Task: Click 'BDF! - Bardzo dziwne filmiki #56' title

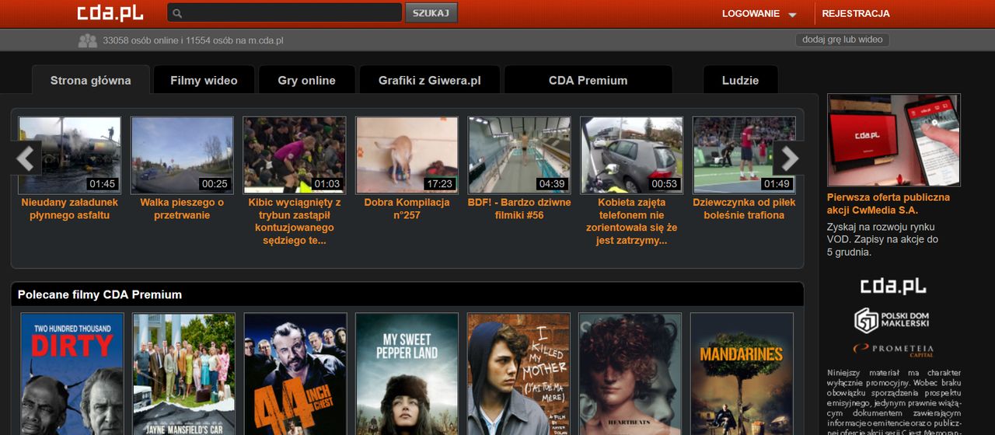Action: click(519, 209)
